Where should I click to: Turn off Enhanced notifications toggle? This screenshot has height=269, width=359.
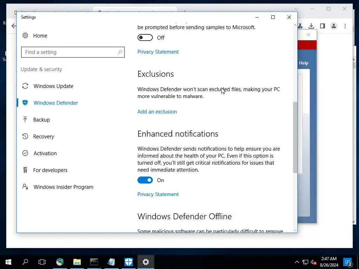tap(145, 180)
